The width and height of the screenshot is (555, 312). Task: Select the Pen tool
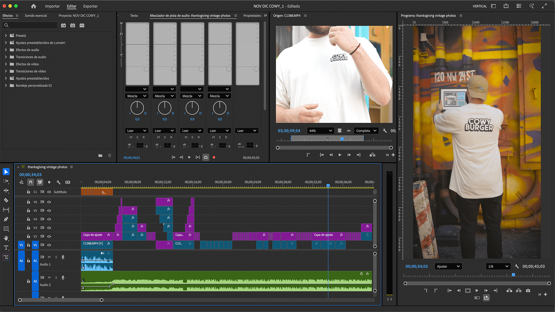point(6,219)
